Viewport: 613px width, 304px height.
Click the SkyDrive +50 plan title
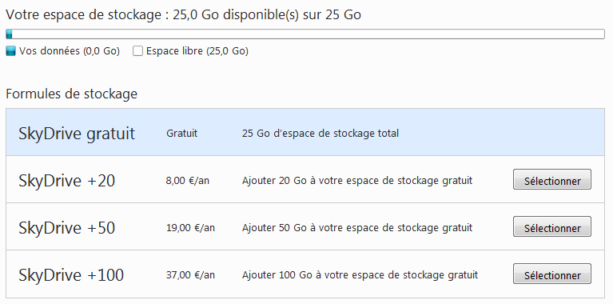coord(67,228)
